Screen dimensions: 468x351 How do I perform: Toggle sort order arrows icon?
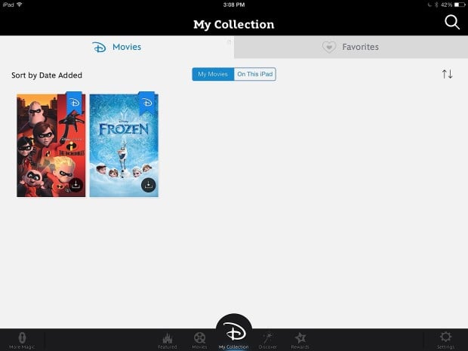447,74
